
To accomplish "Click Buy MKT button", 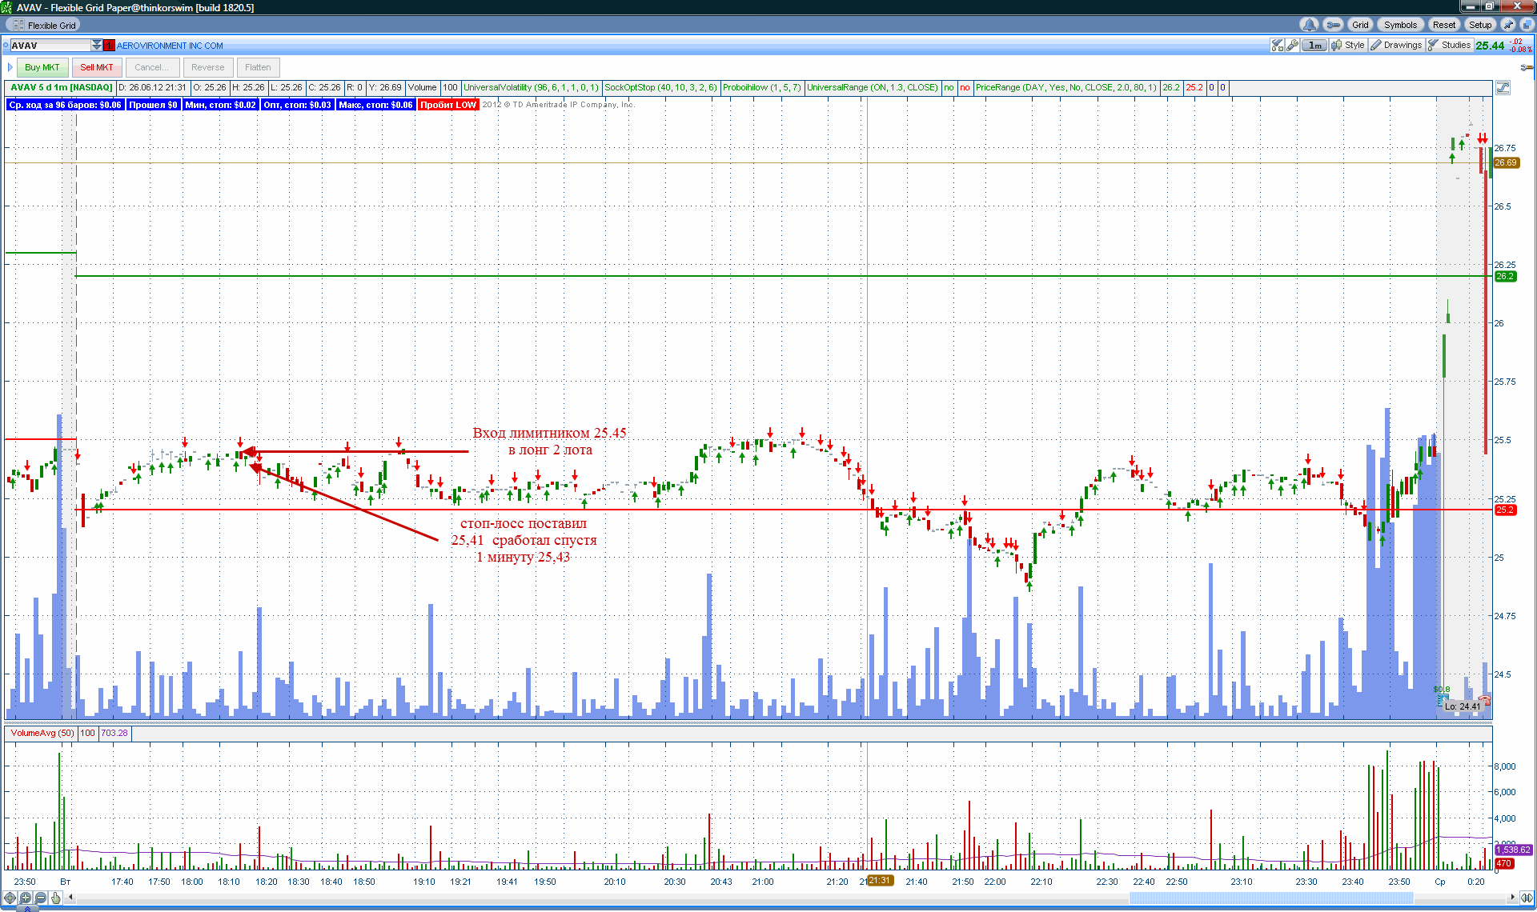I will (x=42, y=67).
